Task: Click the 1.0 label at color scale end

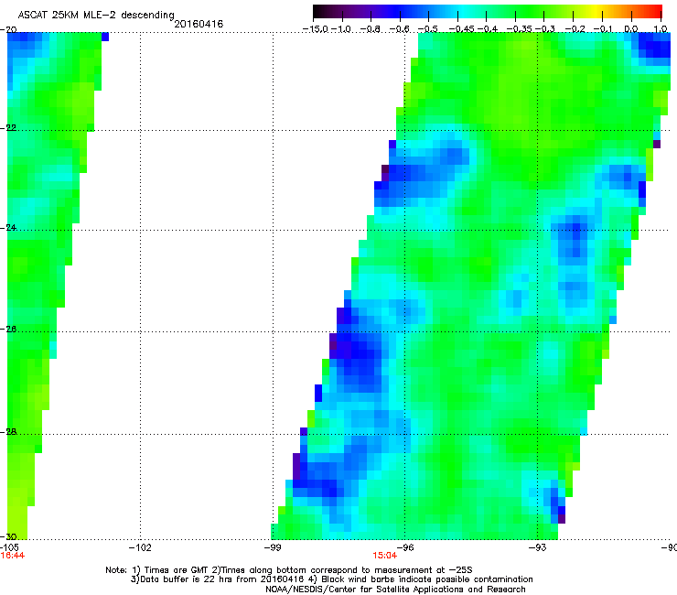Action: [661, 29]
